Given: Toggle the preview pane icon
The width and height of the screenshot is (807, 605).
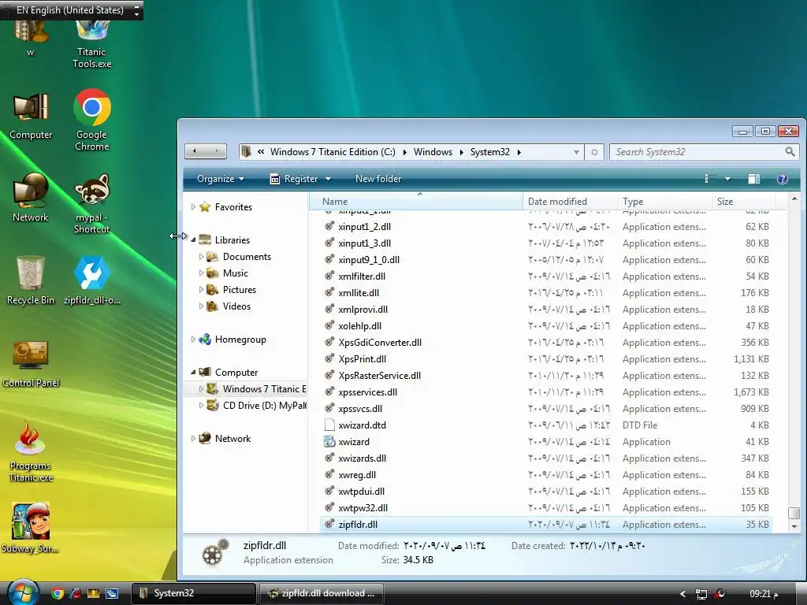Looking at the screenshot, I should point(754,179).
